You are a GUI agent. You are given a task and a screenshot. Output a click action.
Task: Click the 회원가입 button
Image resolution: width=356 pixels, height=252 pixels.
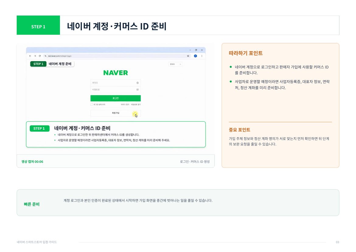[x=116, y=113]
